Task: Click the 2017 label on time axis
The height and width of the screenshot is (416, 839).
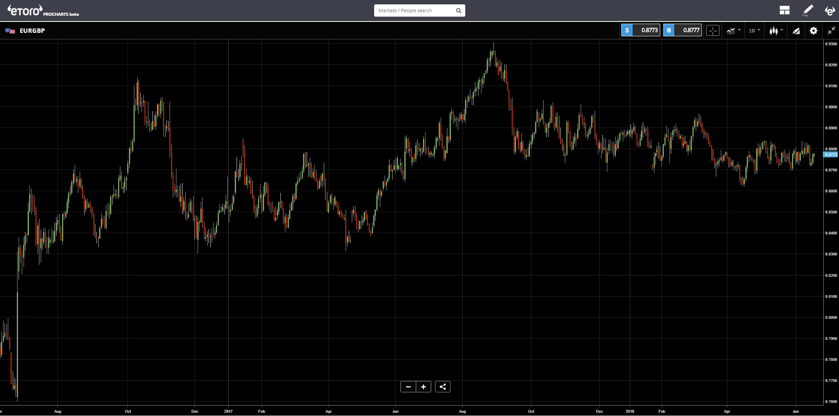Action: point(228,412)
